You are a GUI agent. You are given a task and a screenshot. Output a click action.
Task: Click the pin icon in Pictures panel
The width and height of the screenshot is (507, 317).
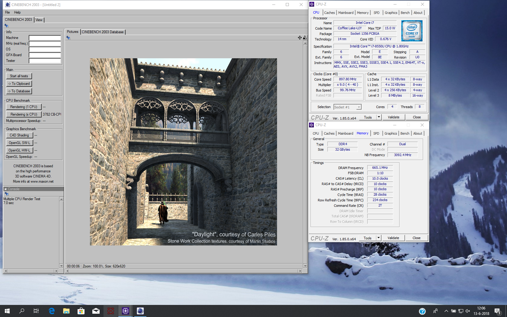(x=68, y=38)
